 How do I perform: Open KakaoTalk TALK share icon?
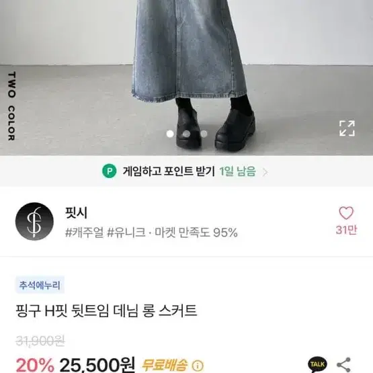317,364
